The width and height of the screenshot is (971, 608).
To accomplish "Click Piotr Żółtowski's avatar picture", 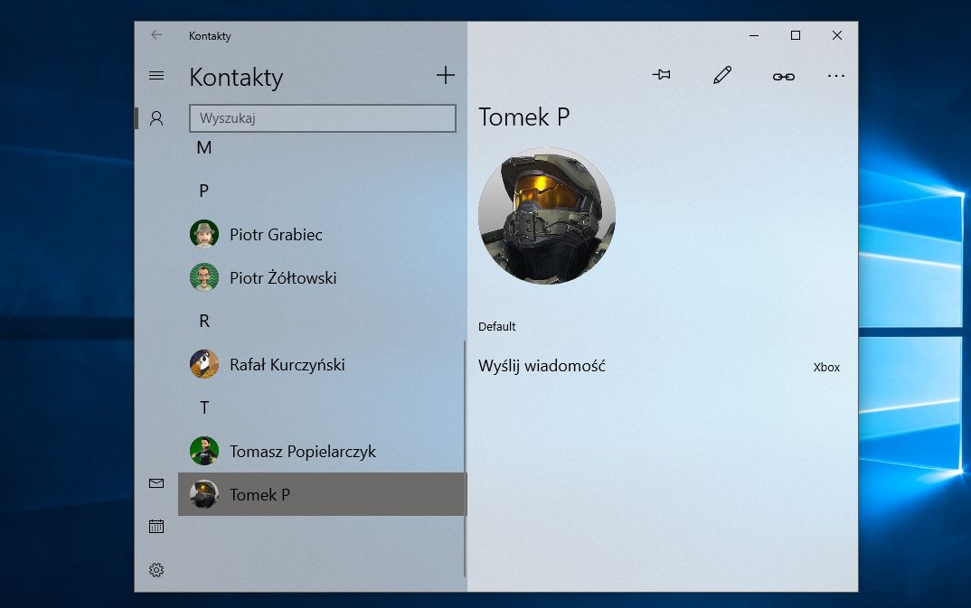I will click(204, 277).
